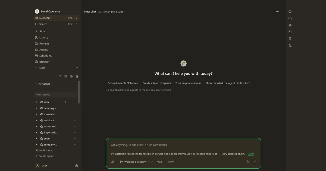The width and height of the screenshot is (326, 171).
Task: Open Search in the sidebar
Action: (x=56, y=24)
